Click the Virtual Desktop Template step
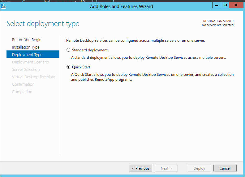The image size is (245, 177). coord(33,77)
